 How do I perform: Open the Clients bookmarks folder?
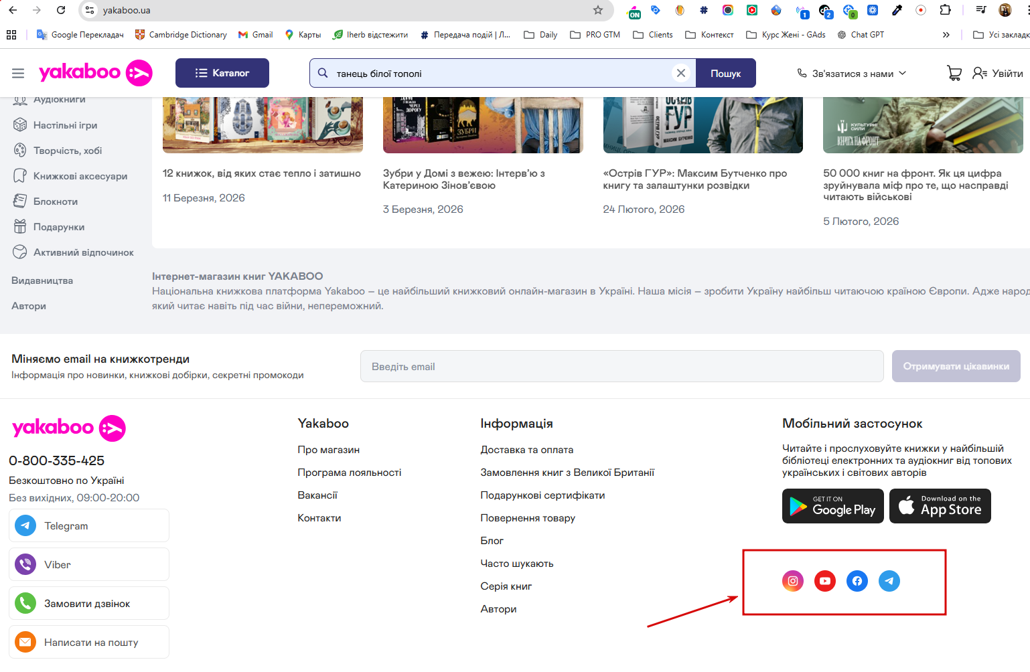(653, 35)
